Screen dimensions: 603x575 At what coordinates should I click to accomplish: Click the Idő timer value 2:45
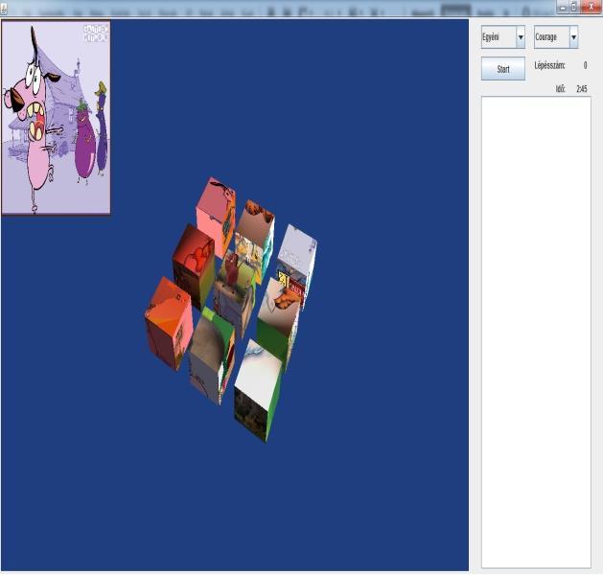tap(582, 89)
